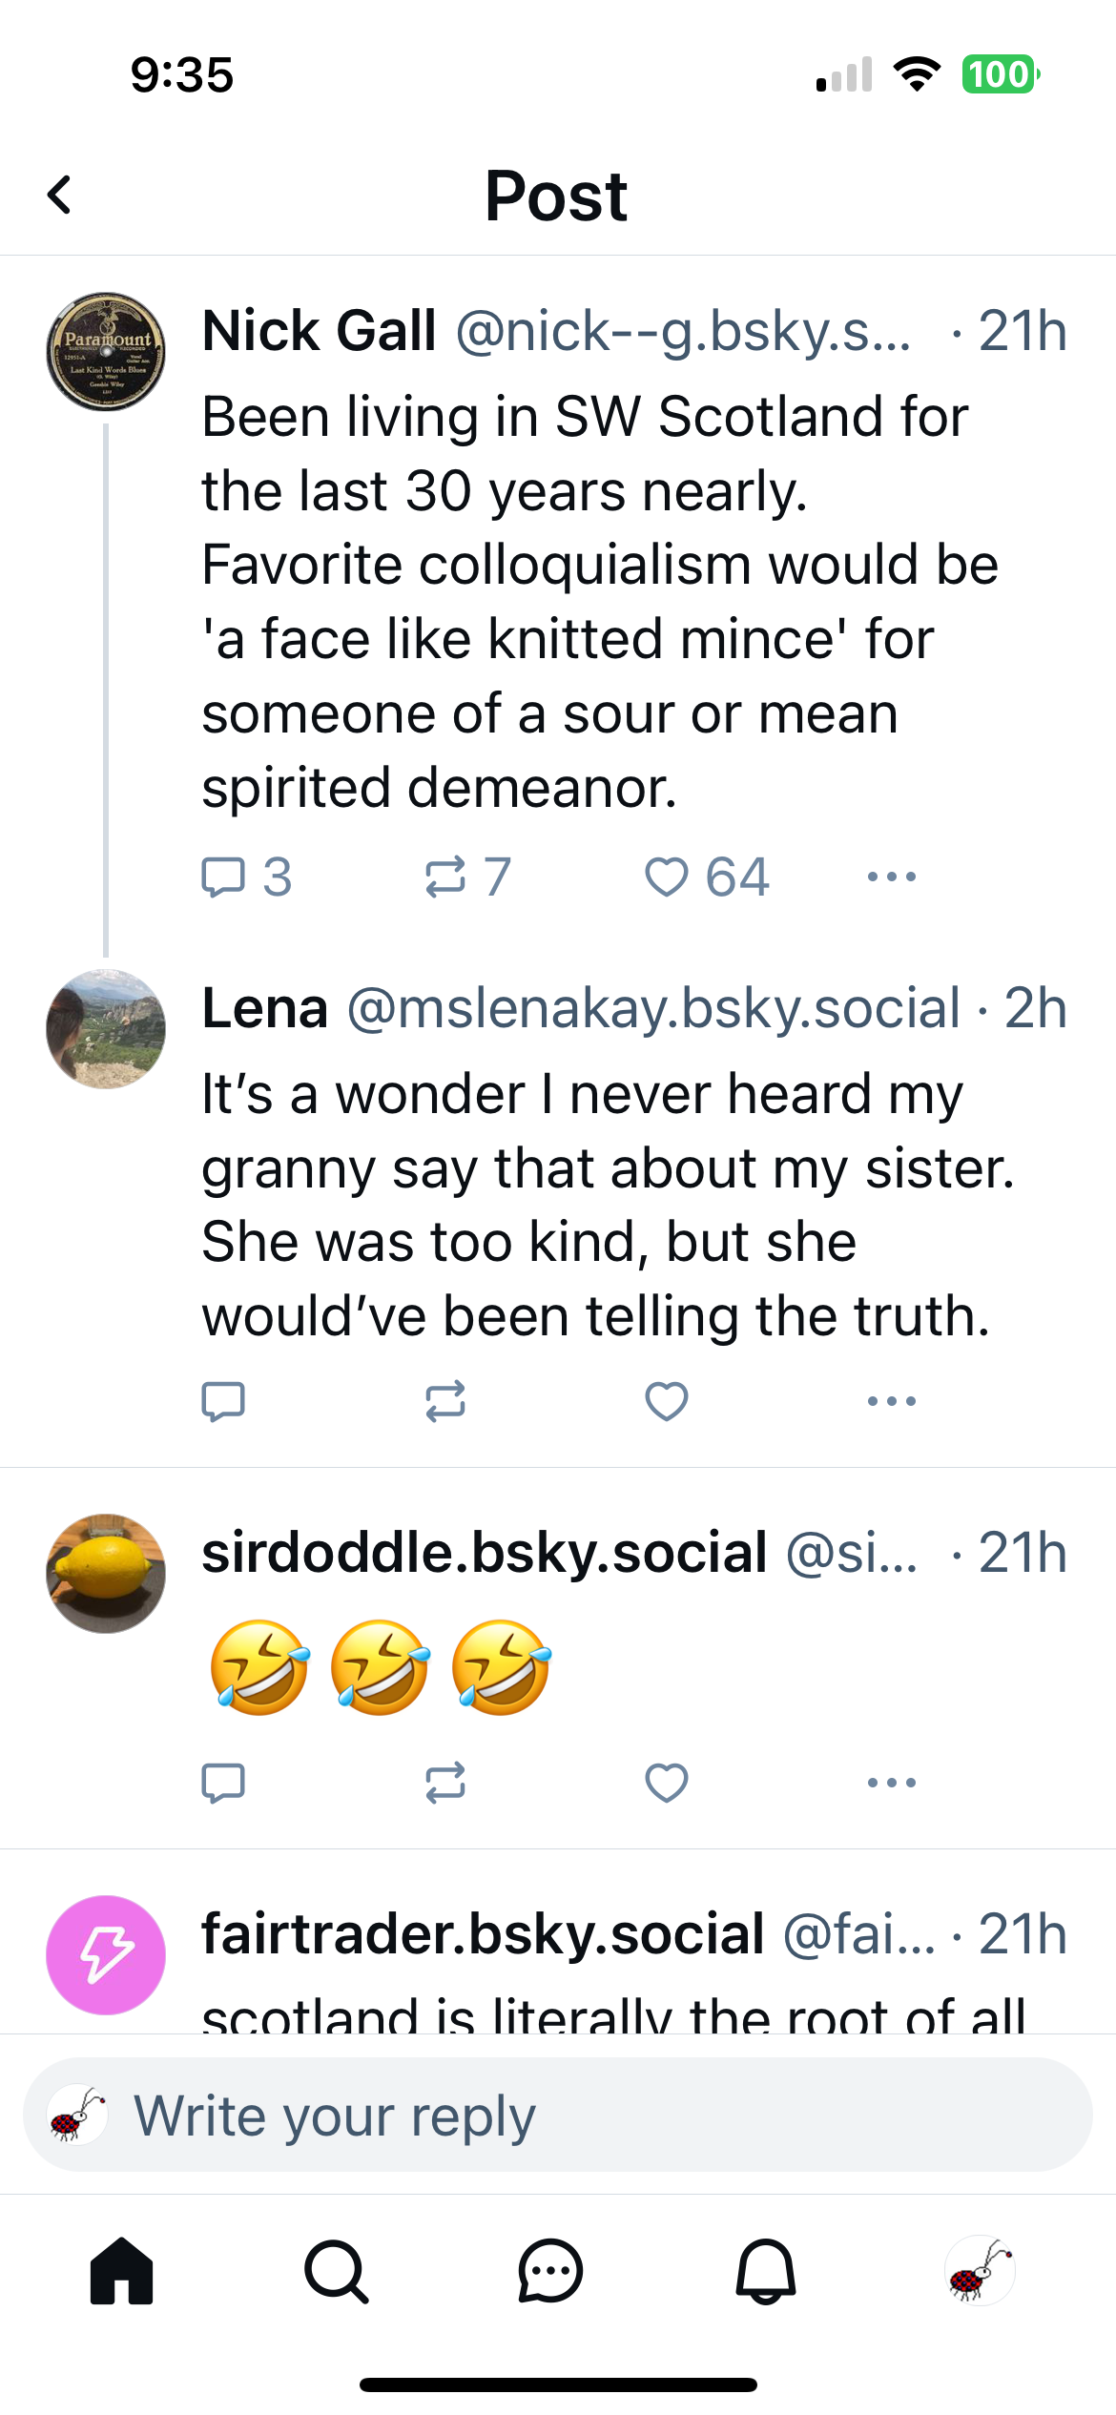
Task: Repost sirdoddle's emoji reply
Action: coord(445,1782)
